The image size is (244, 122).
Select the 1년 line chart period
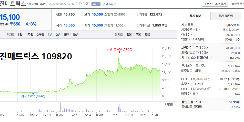[50, 35]
